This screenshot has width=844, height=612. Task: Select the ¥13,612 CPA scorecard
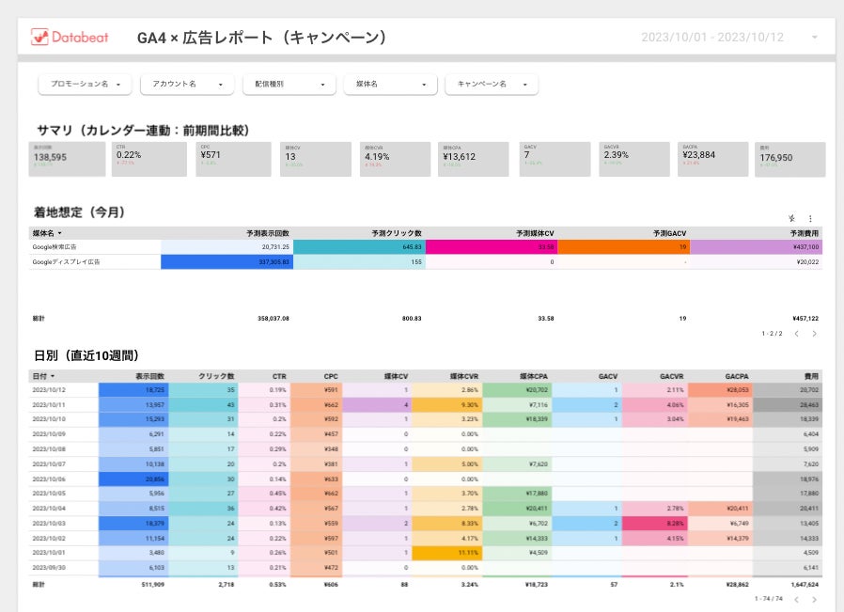point(473,159)
